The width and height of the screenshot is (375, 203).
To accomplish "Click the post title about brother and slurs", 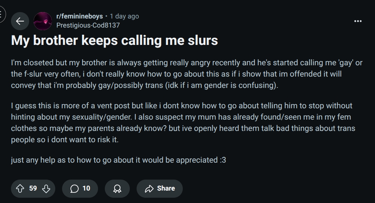I will click(115, 40).
